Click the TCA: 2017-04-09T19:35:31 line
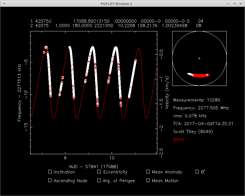The image size is (245, 196). coord(203,124)
